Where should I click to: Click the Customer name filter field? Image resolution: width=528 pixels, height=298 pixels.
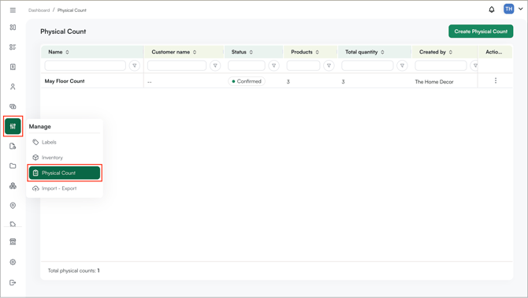[177, 65]
